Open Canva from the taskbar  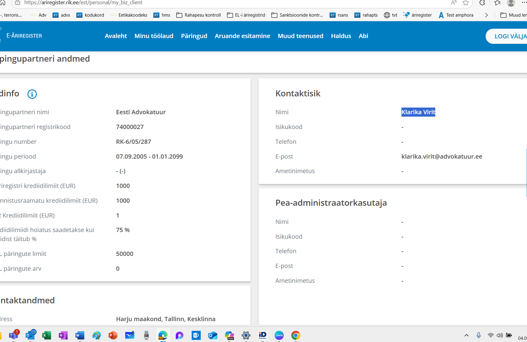[279, 335]
